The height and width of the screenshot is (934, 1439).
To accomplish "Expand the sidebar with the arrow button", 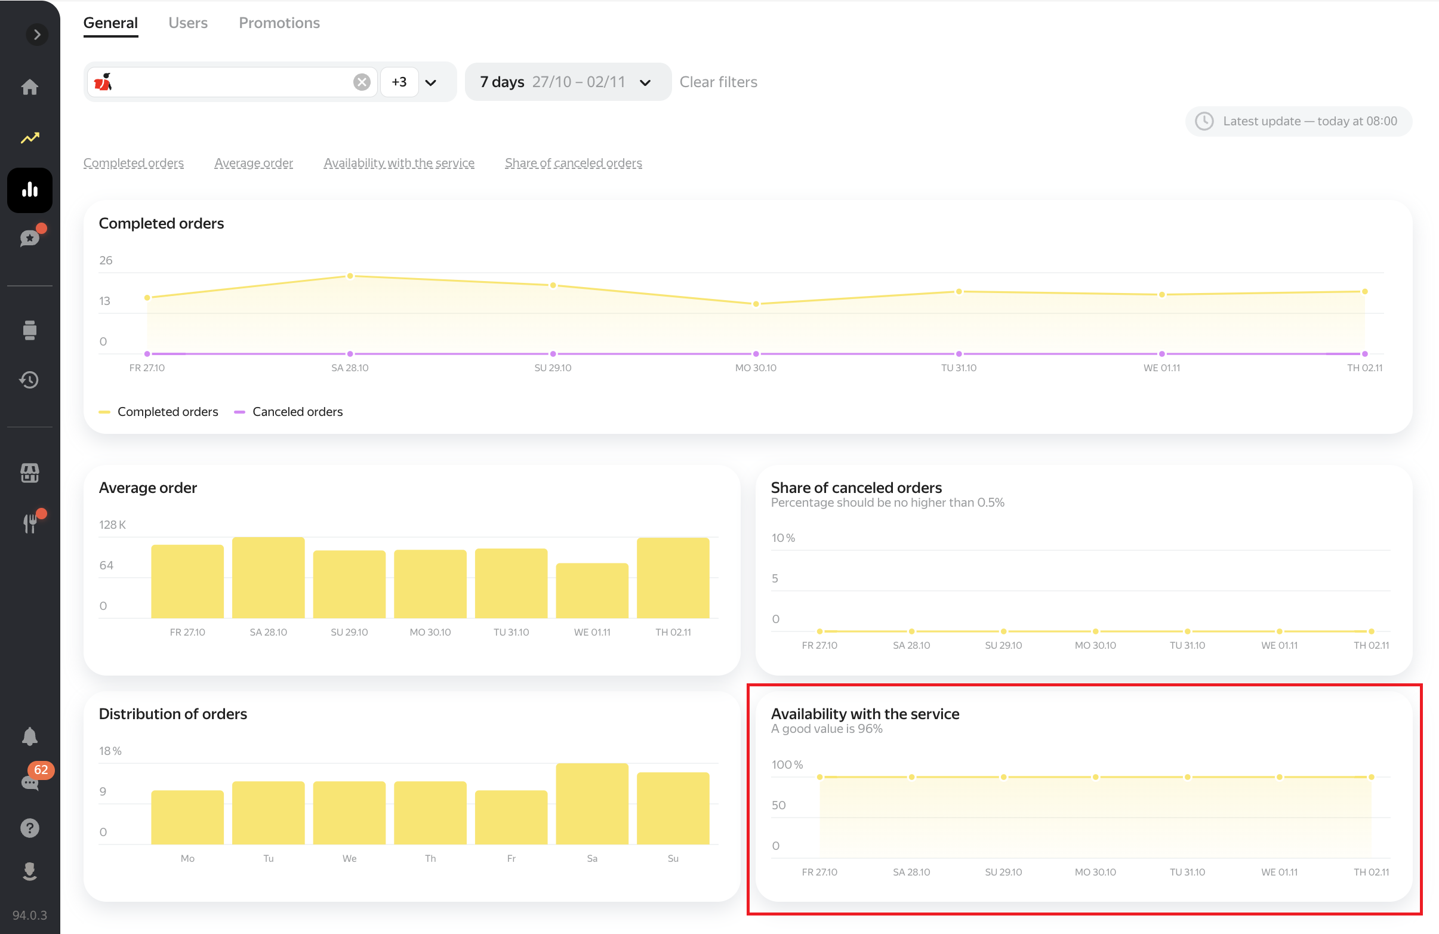I will (x=37, y=35).
